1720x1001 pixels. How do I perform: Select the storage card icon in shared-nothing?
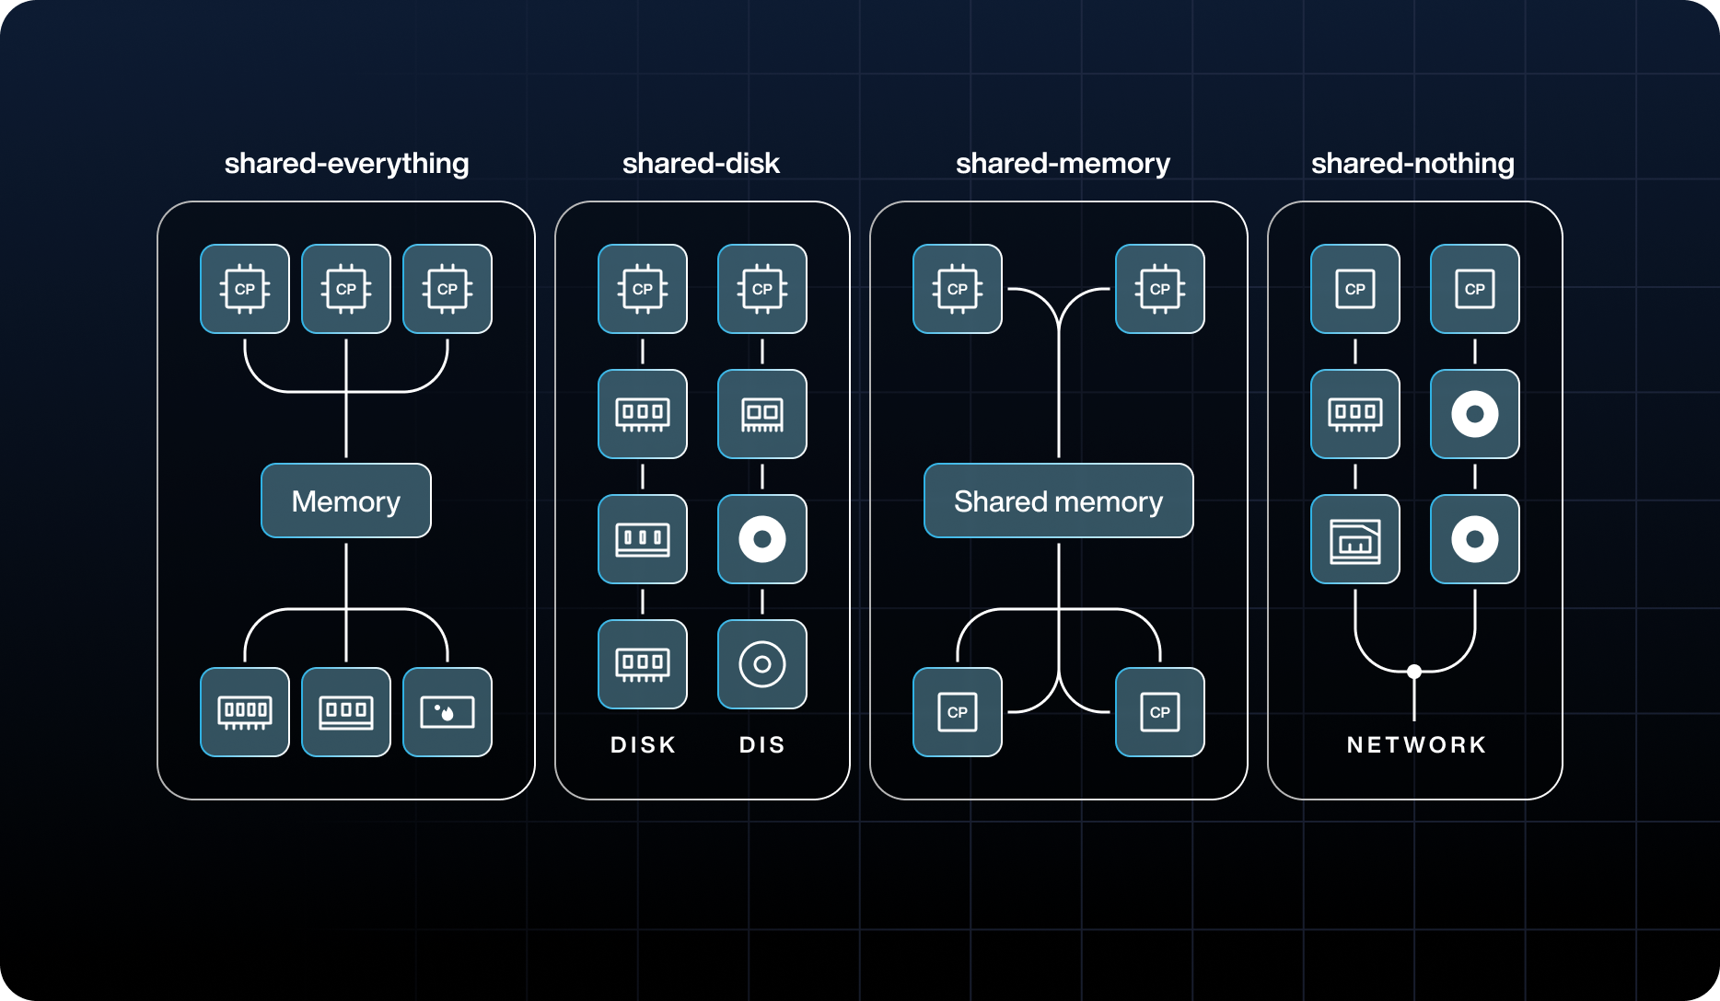click(1355, 539)
